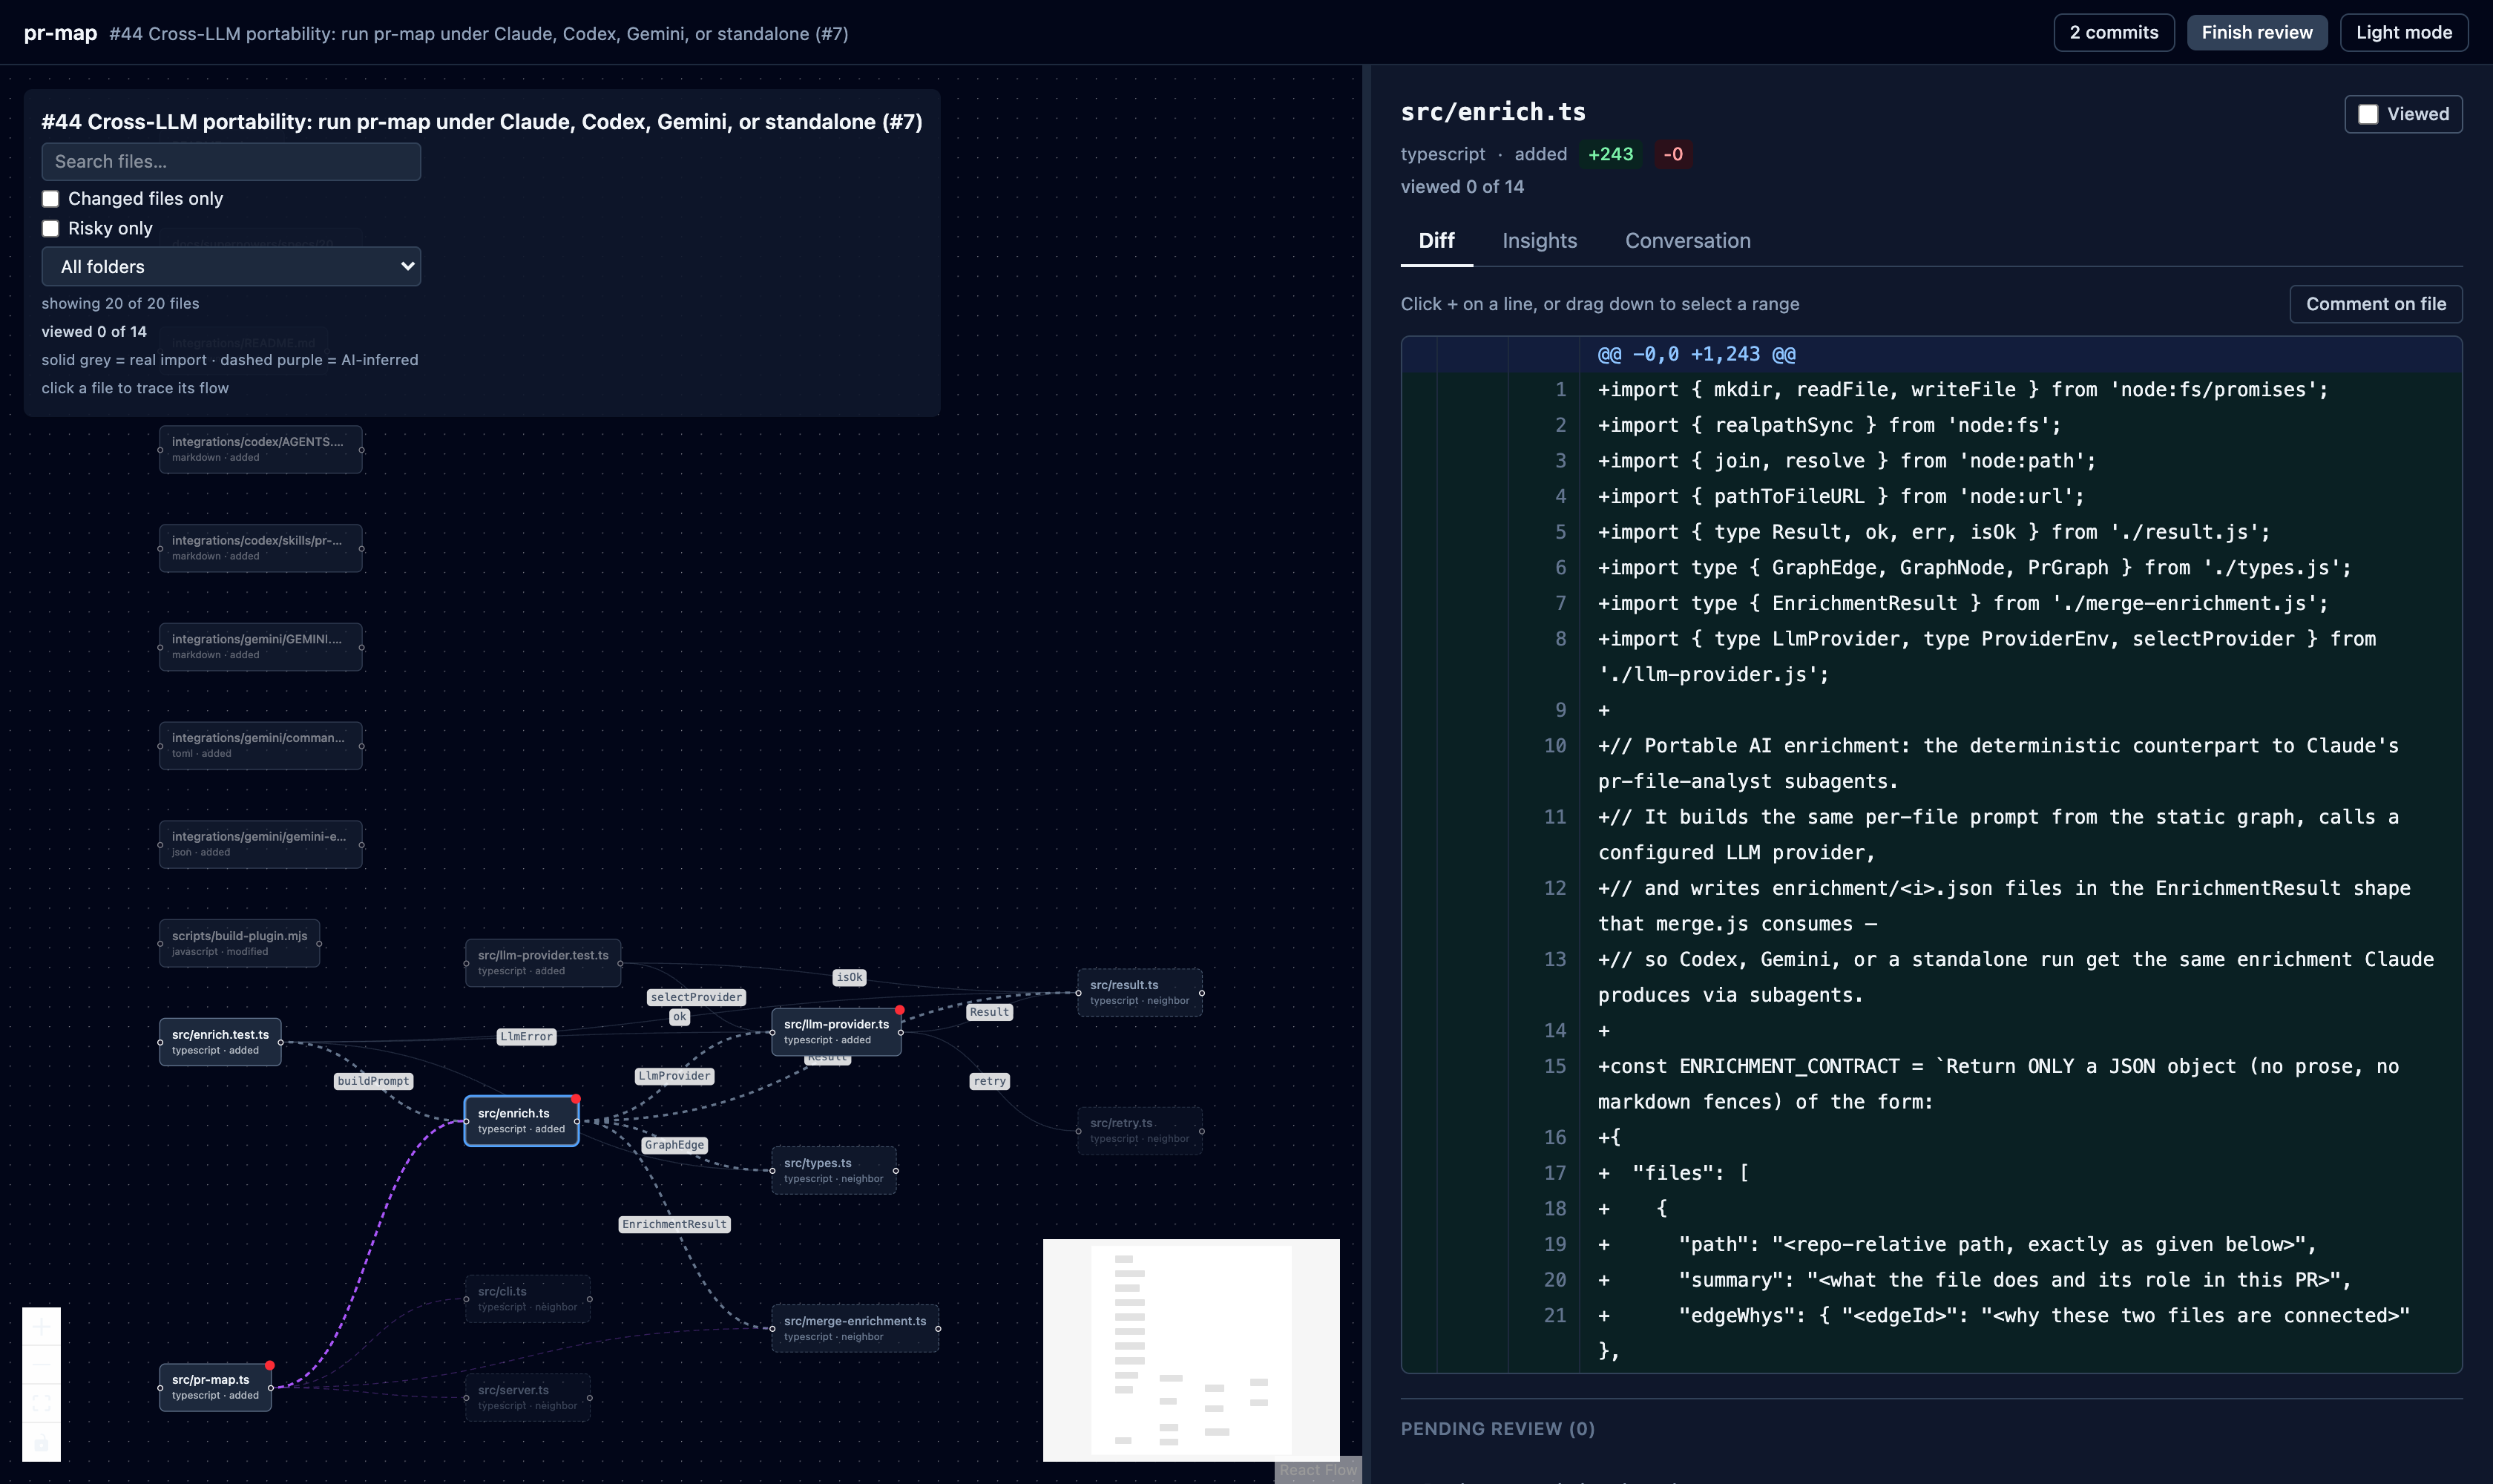Open the integrations/gemini/GEMINI node
Image resolution: width=2493 pixels, height=1484 pixels.
[260, 648]
